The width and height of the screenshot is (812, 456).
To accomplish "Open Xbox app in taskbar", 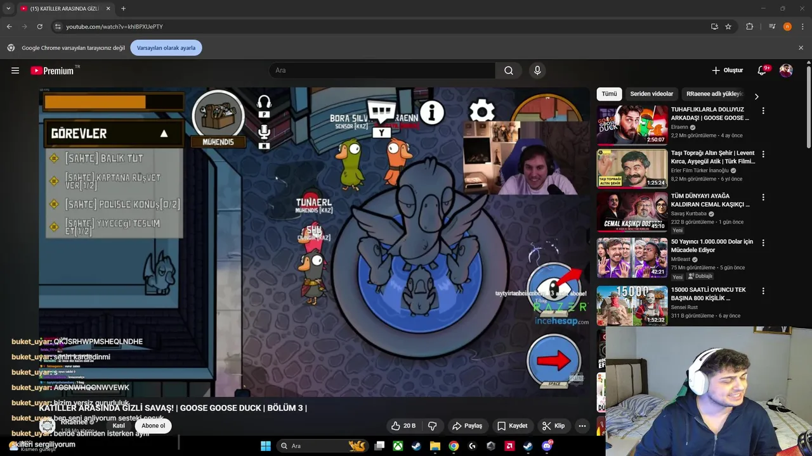I will pyautogui.click(x=398, y=446).
